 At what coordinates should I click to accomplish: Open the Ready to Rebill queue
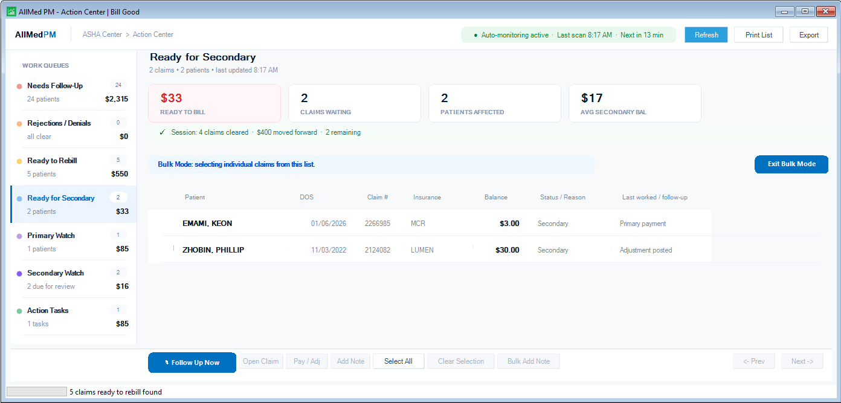pos(74,167)
